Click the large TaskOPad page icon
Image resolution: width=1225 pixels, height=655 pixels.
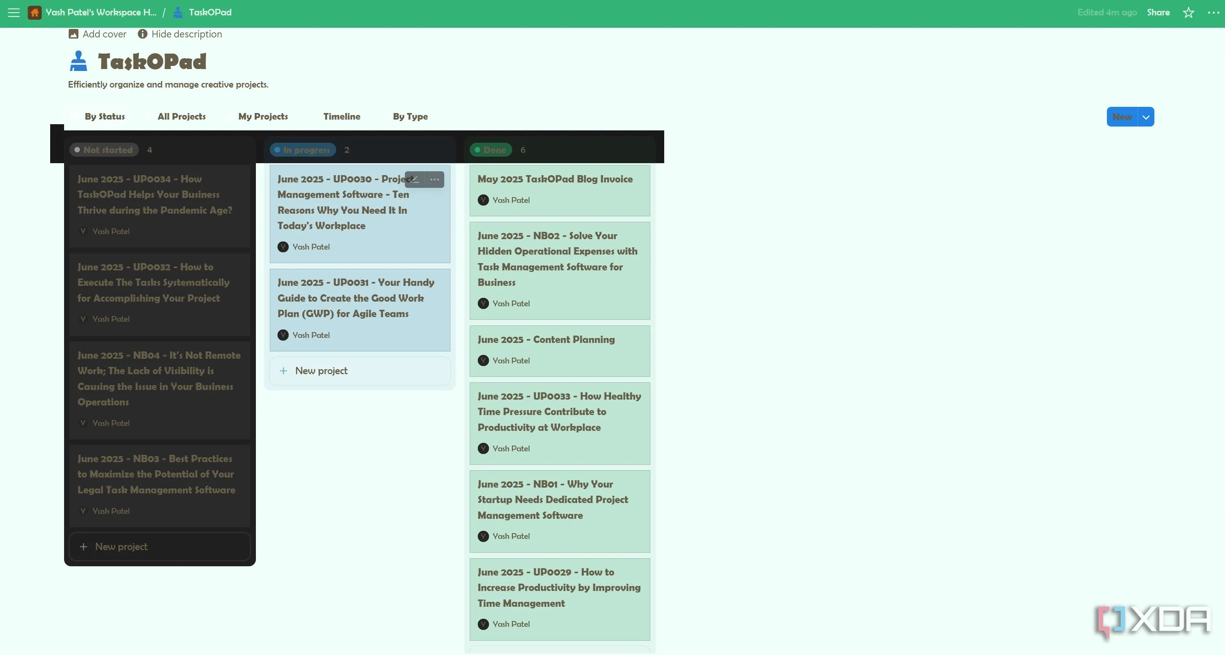tap(78, 61)
